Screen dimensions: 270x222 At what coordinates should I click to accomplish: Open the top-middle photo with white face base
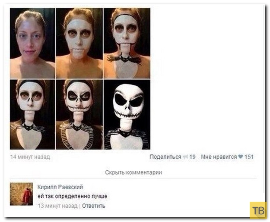tap(79, 43)
